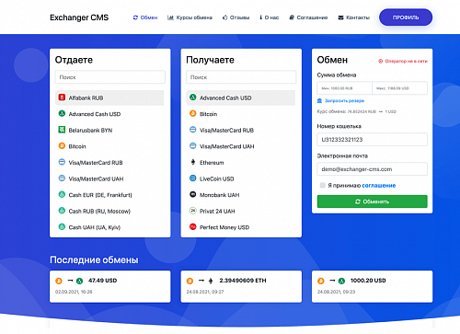Open the Обмен menu item

click(145, 17)
